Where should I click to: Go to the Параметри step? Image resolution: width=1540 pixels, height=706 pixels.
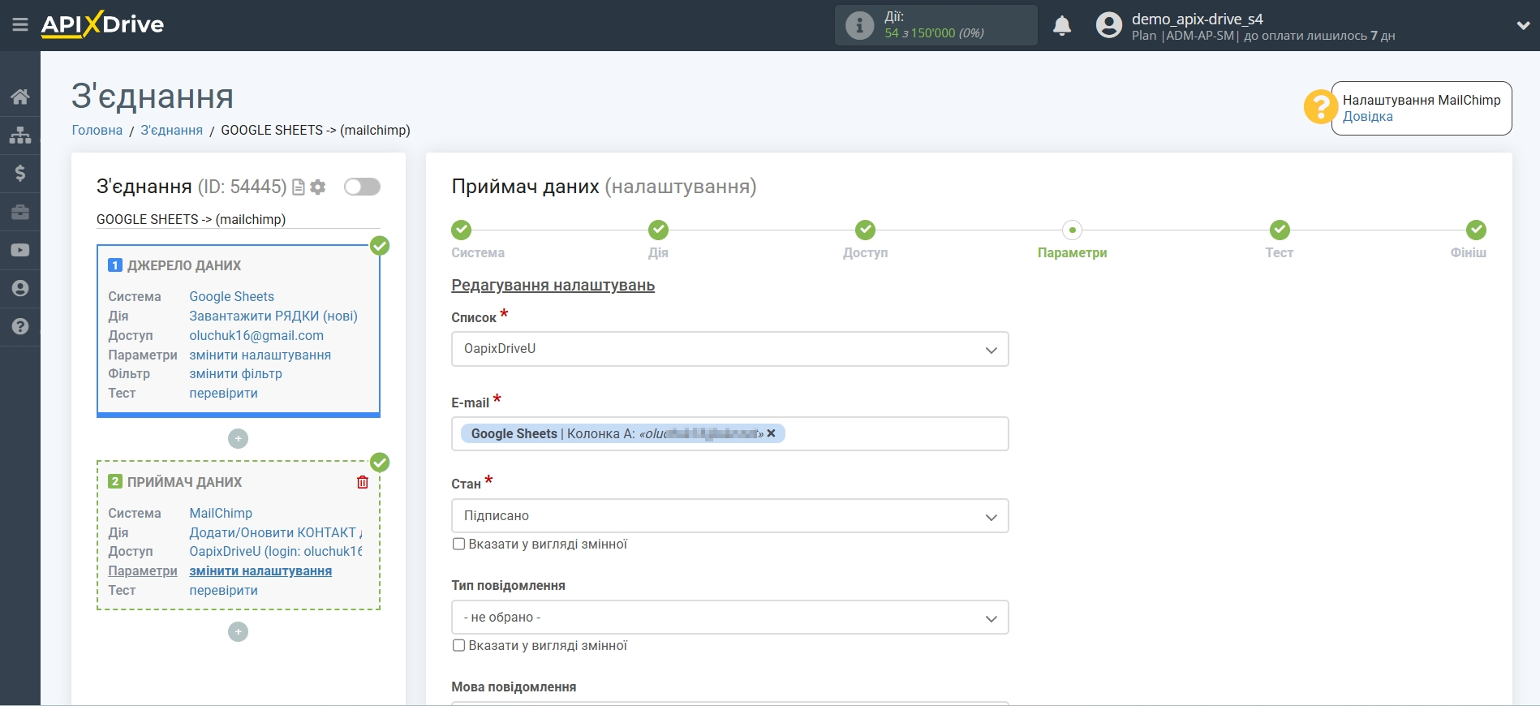[1072, 239]
